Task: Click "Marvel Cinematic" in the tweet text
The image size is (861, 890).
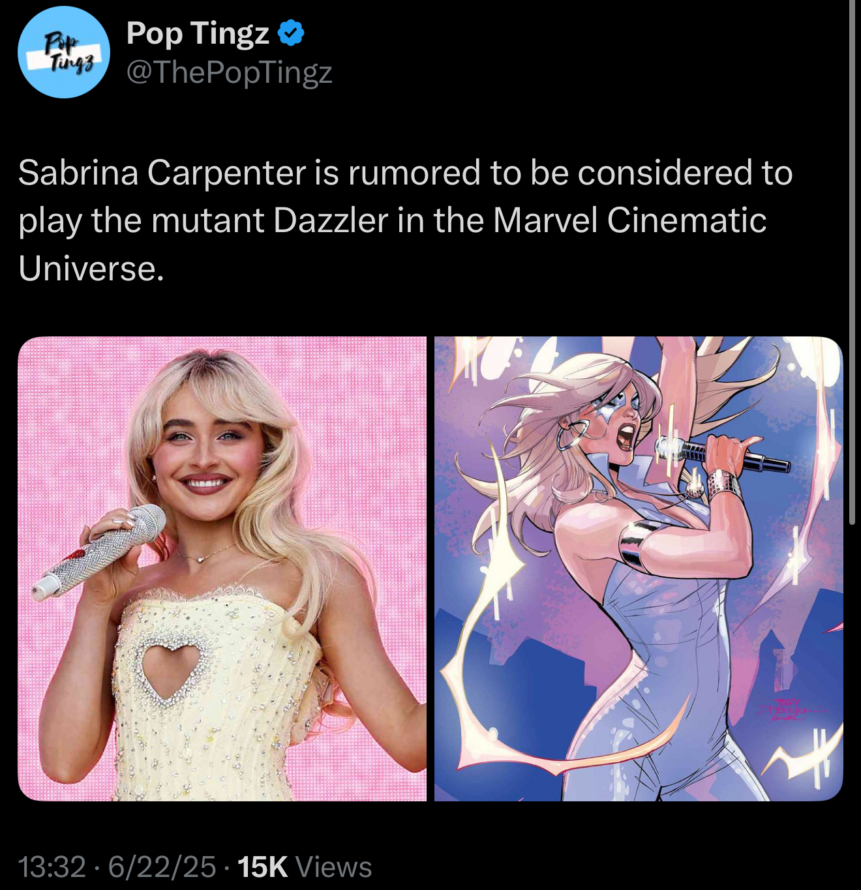Action: [x=629, y=220]
